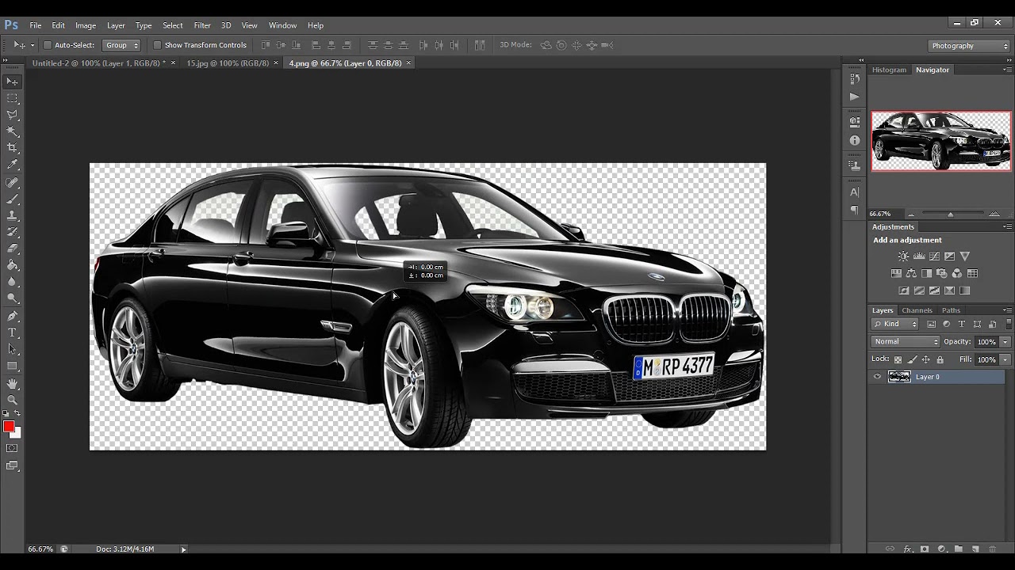The image size is (1015, 570).
Task: Open the Opacity slider dropdown arrow
Action: (x=1005, y=342)
